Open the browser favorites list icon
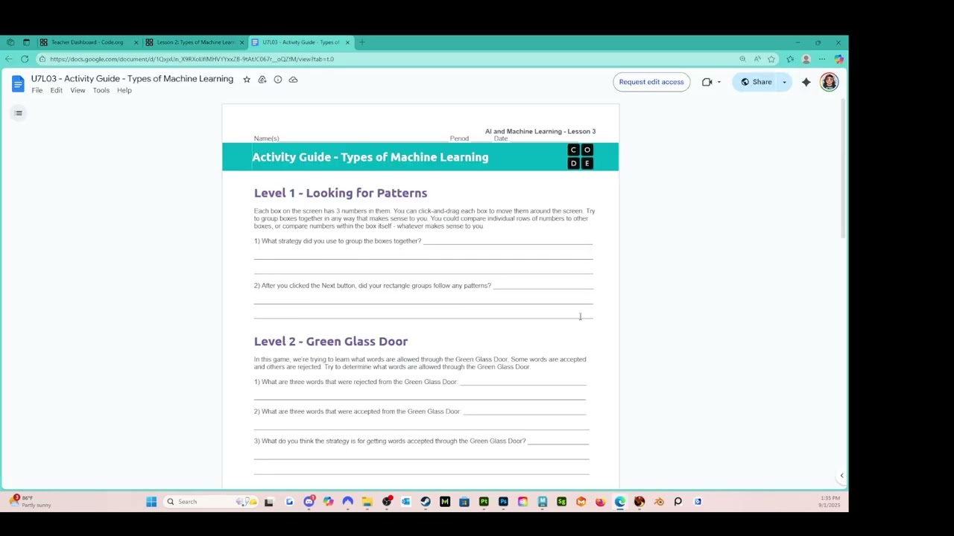Image resolution: width=954 pixels, height=536 pixels. 790,59
